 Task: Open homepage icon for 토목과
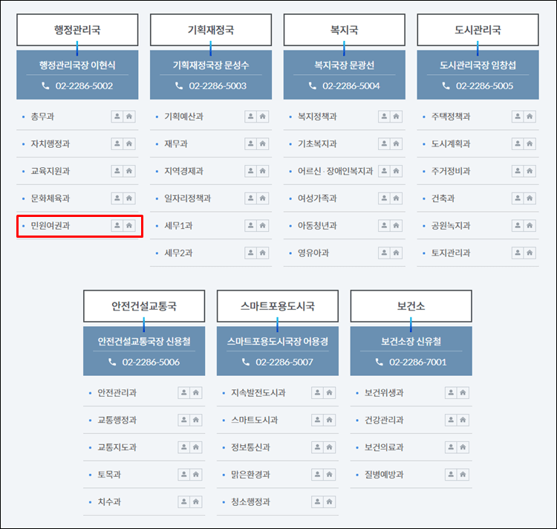[x=196, y=474]
